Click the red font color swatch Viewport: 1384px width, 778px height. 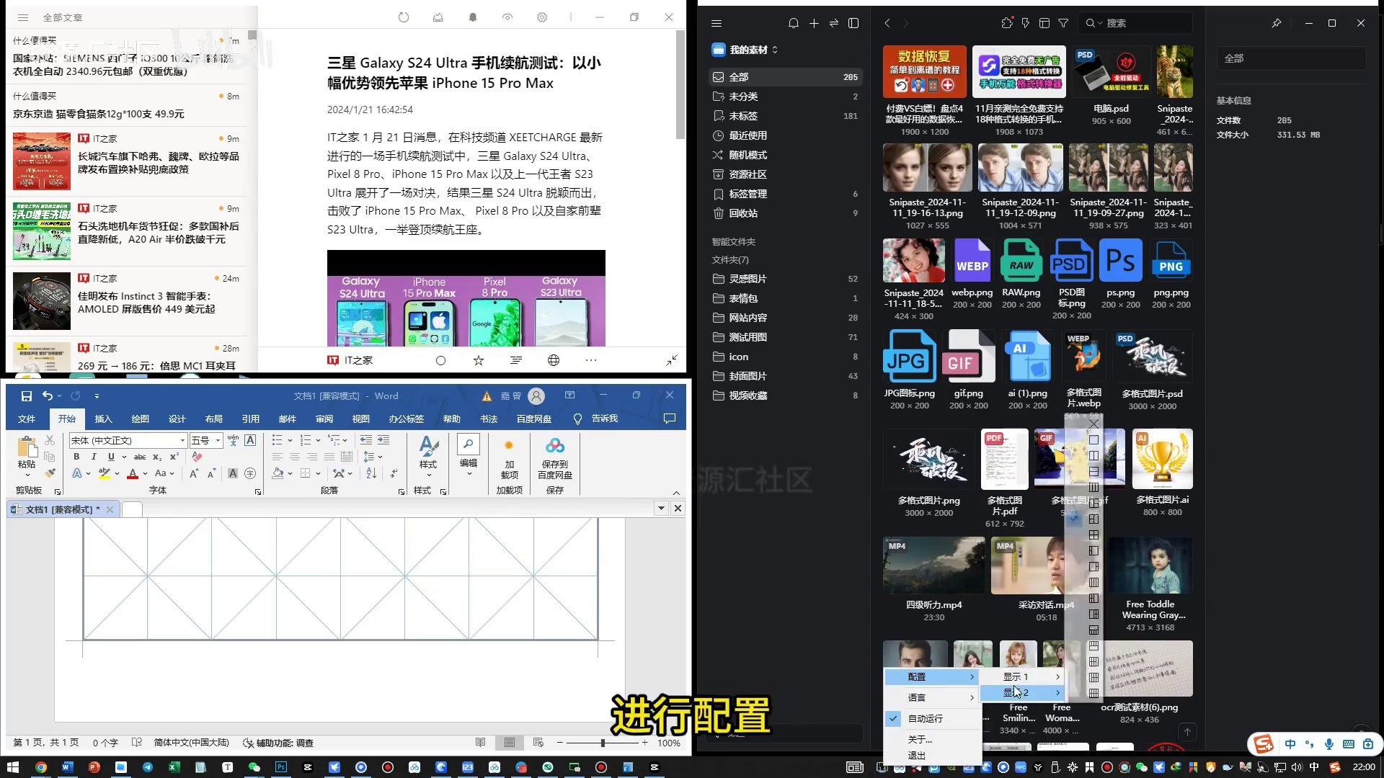pos(133,473)
